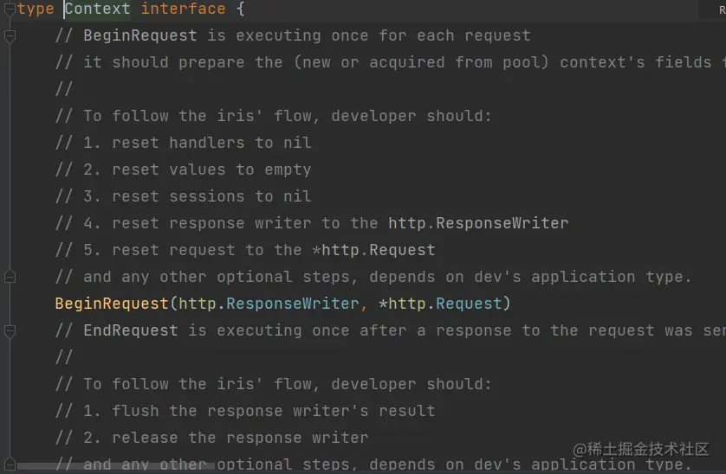The height and width of the screenshot is (474, 726).
Task: Click the reader mode label at top right
Action: (x=721, y=10)
